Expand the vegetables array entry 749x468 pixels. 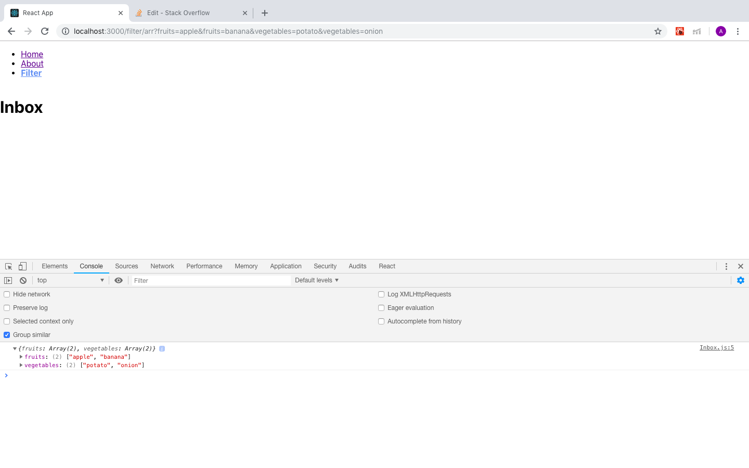[x=21, y=365]
